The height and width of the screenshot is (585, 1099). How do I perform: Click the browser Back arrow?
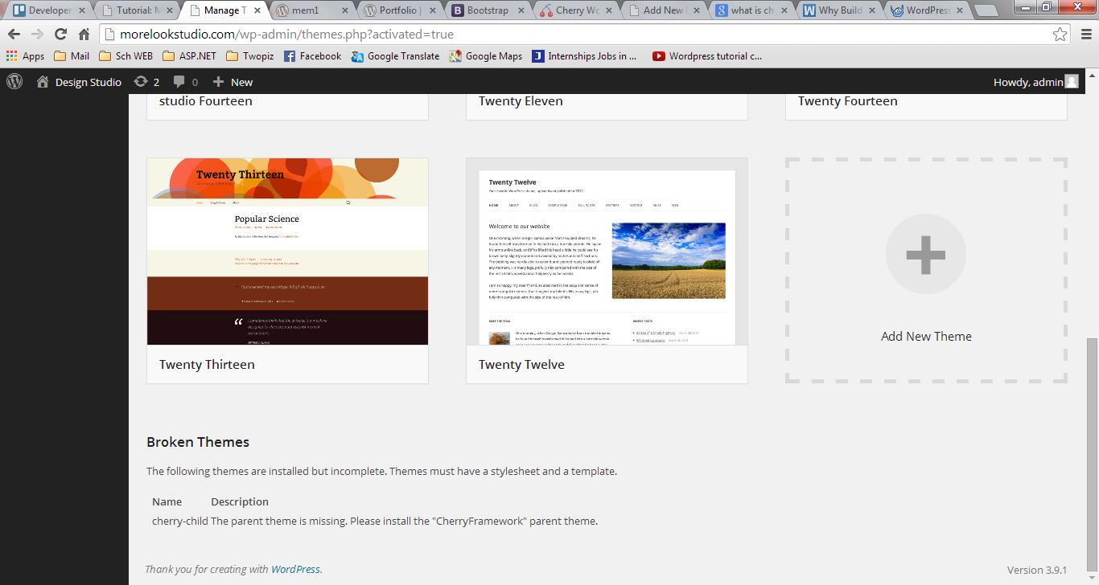pyautogui.click(x=14, y=35)
